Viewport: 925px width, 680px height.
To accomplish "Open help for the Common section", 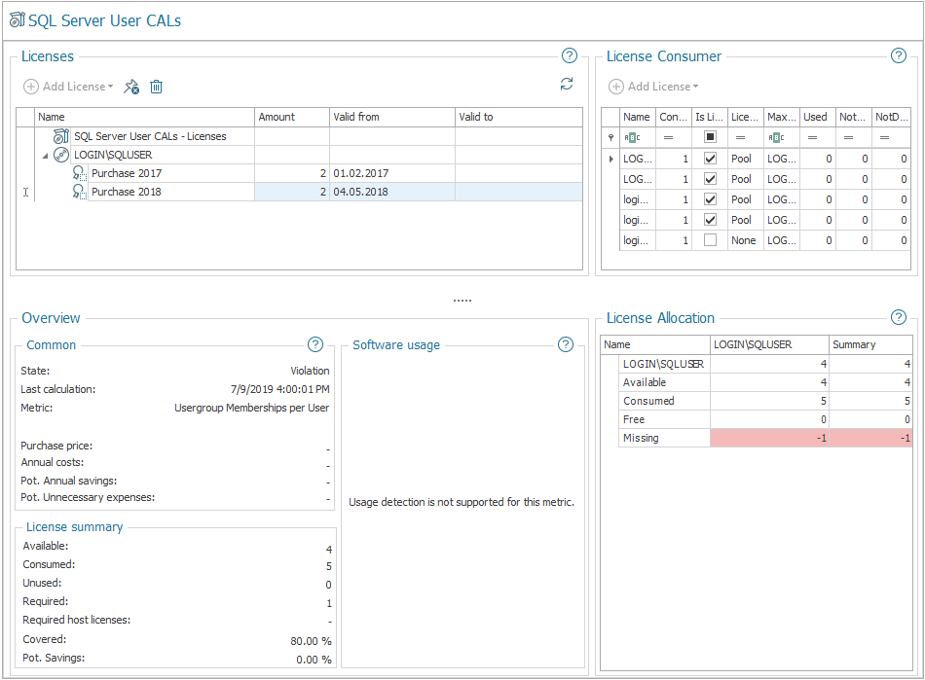I will pyautogui.click(x=315, y=344).
